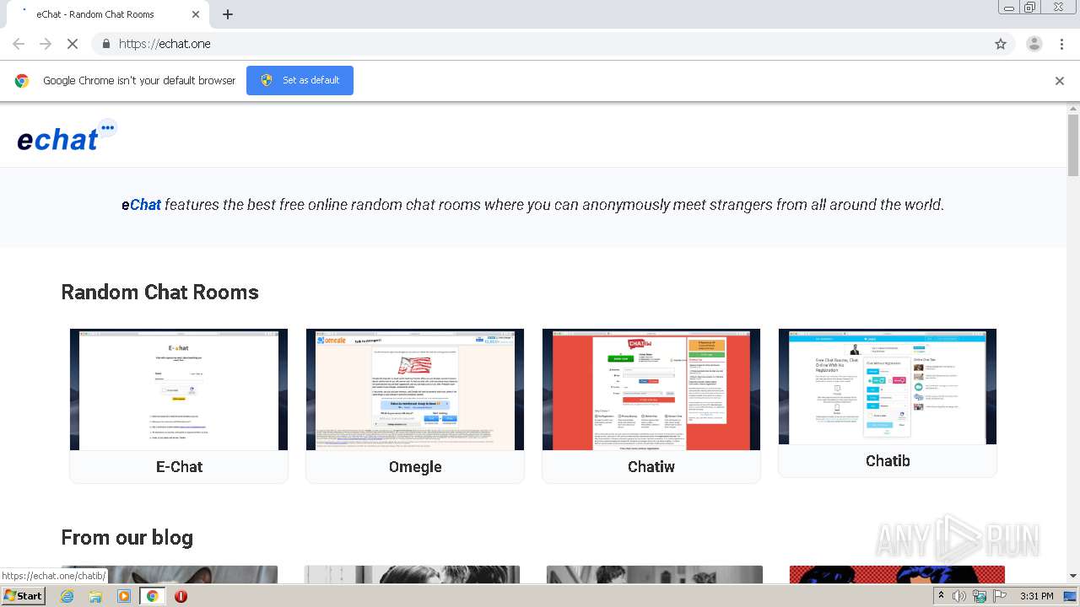Click the volume speaker tray icon

pyautogui.click(x=959, y=596)
